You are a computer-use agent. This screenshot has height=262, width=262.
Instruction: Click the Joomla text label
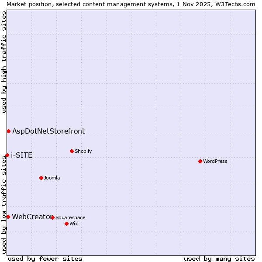pyautogui.click(x=52, y=178)
